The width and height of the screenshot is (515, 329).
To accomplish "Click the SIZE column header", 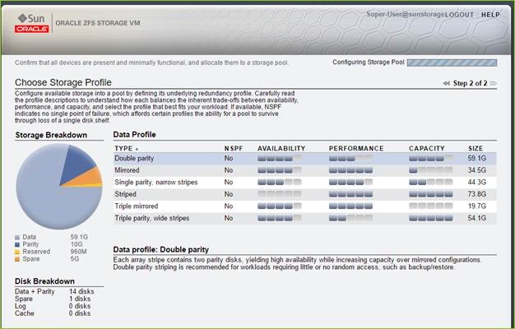I will (x=476, y=148).
